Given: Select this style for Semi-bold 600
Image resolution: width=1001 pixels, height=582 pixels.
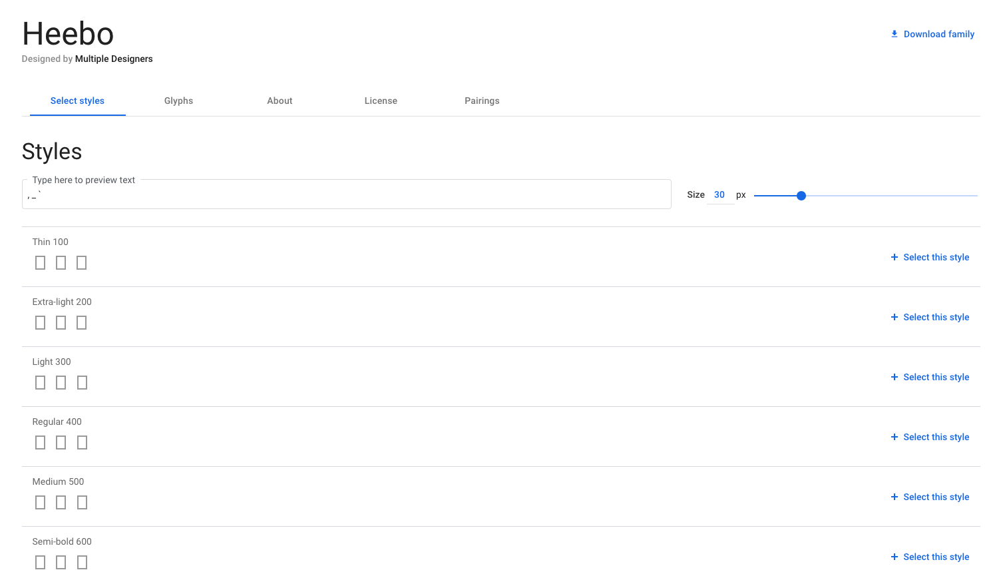Looking at the screenshot, I should click(x=930, y=557).
